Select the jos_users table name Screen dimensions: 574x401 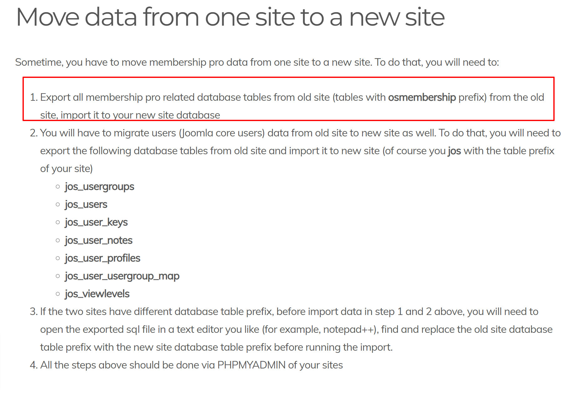(x=86, y=205)
